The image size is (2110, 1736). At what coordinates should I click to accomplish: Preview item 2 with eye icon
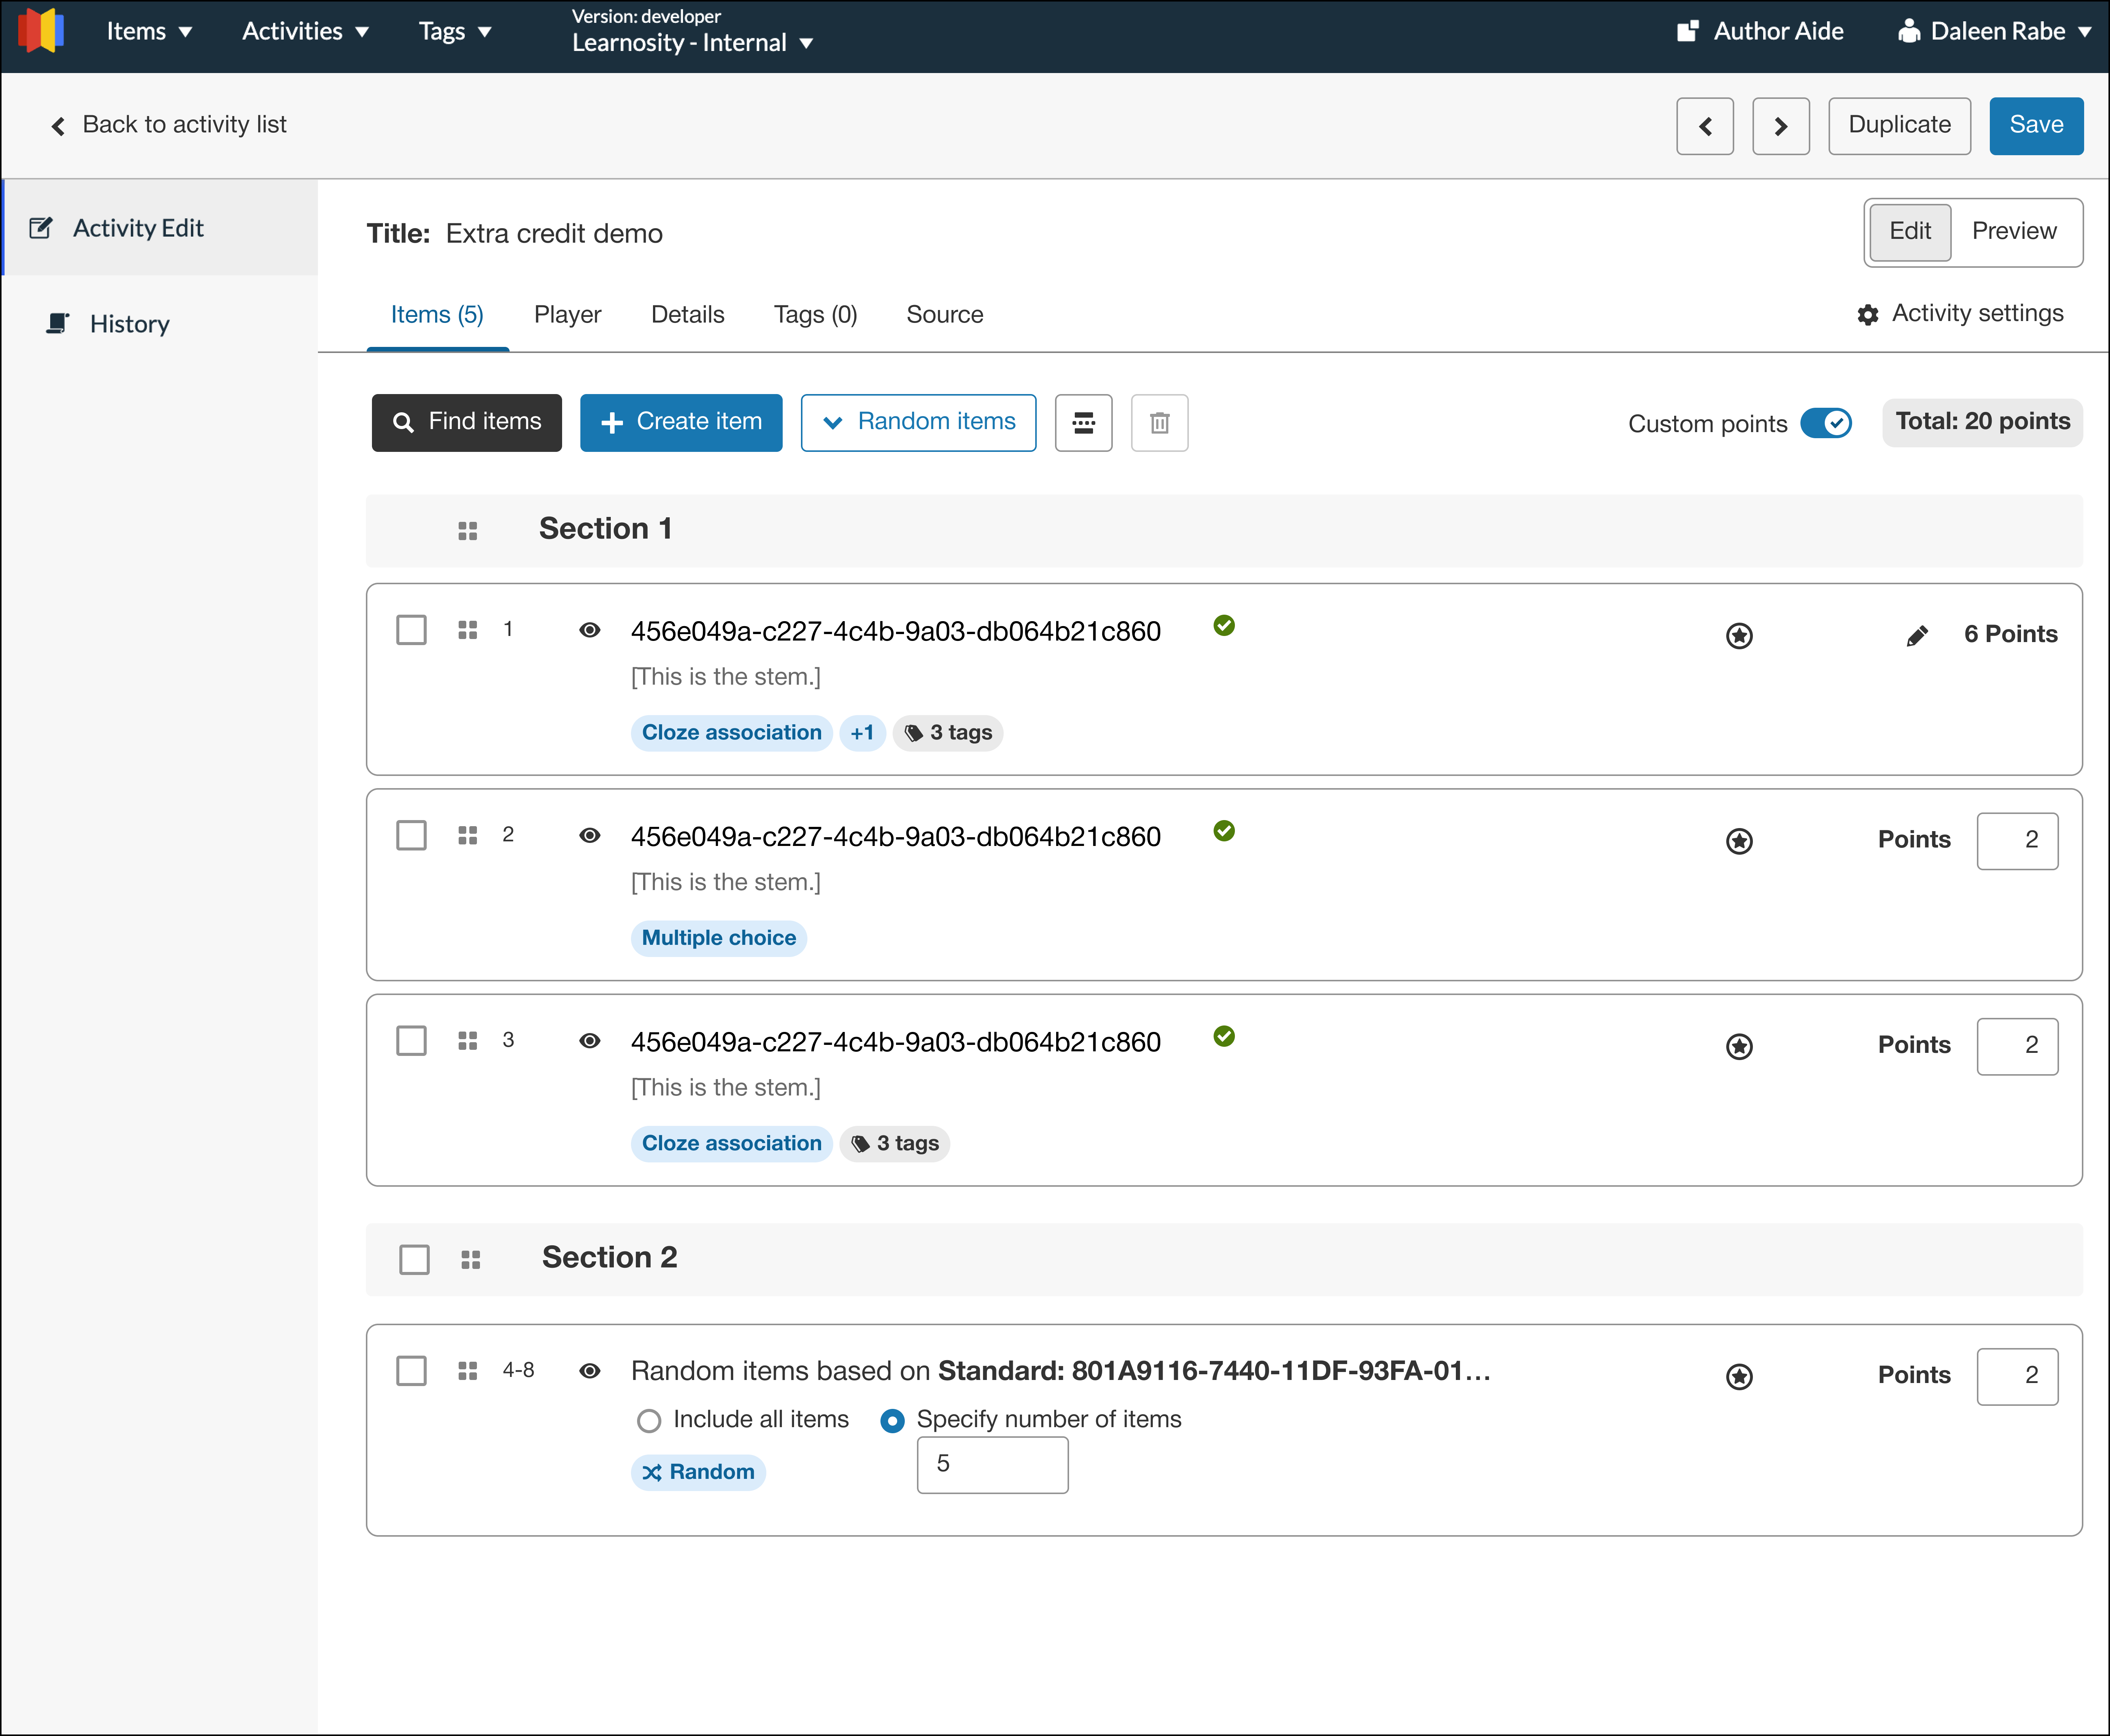click(x=590, y=835)
